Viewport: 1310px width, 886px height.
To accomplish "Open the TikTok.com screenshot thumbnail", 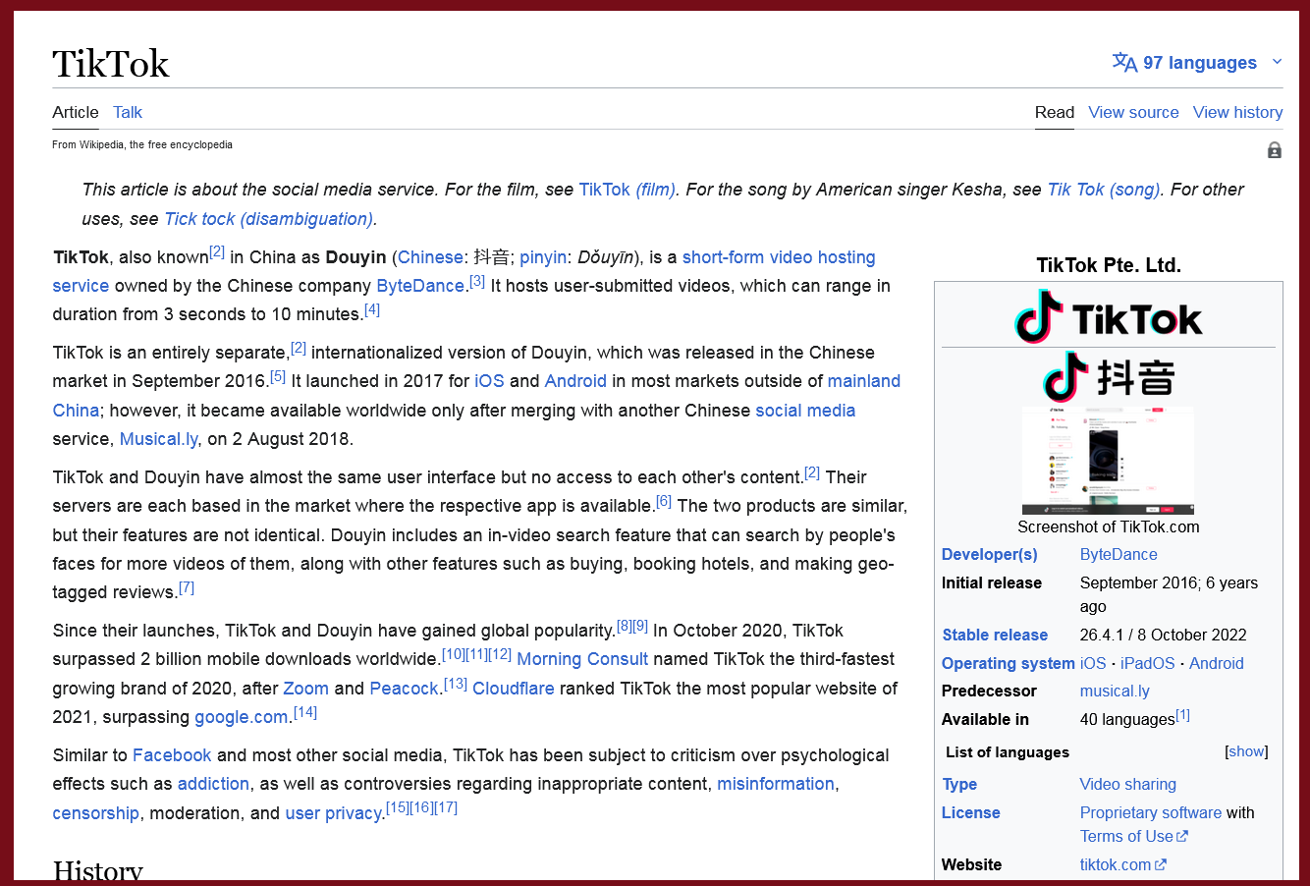I will point(1108,461).
